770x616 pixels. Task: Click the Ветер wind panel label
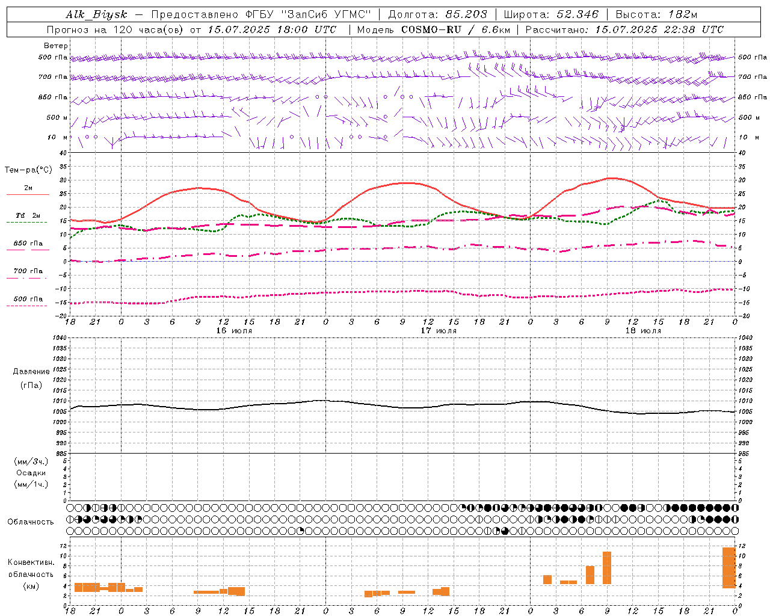pyautogui.click(x=56, y=46)
